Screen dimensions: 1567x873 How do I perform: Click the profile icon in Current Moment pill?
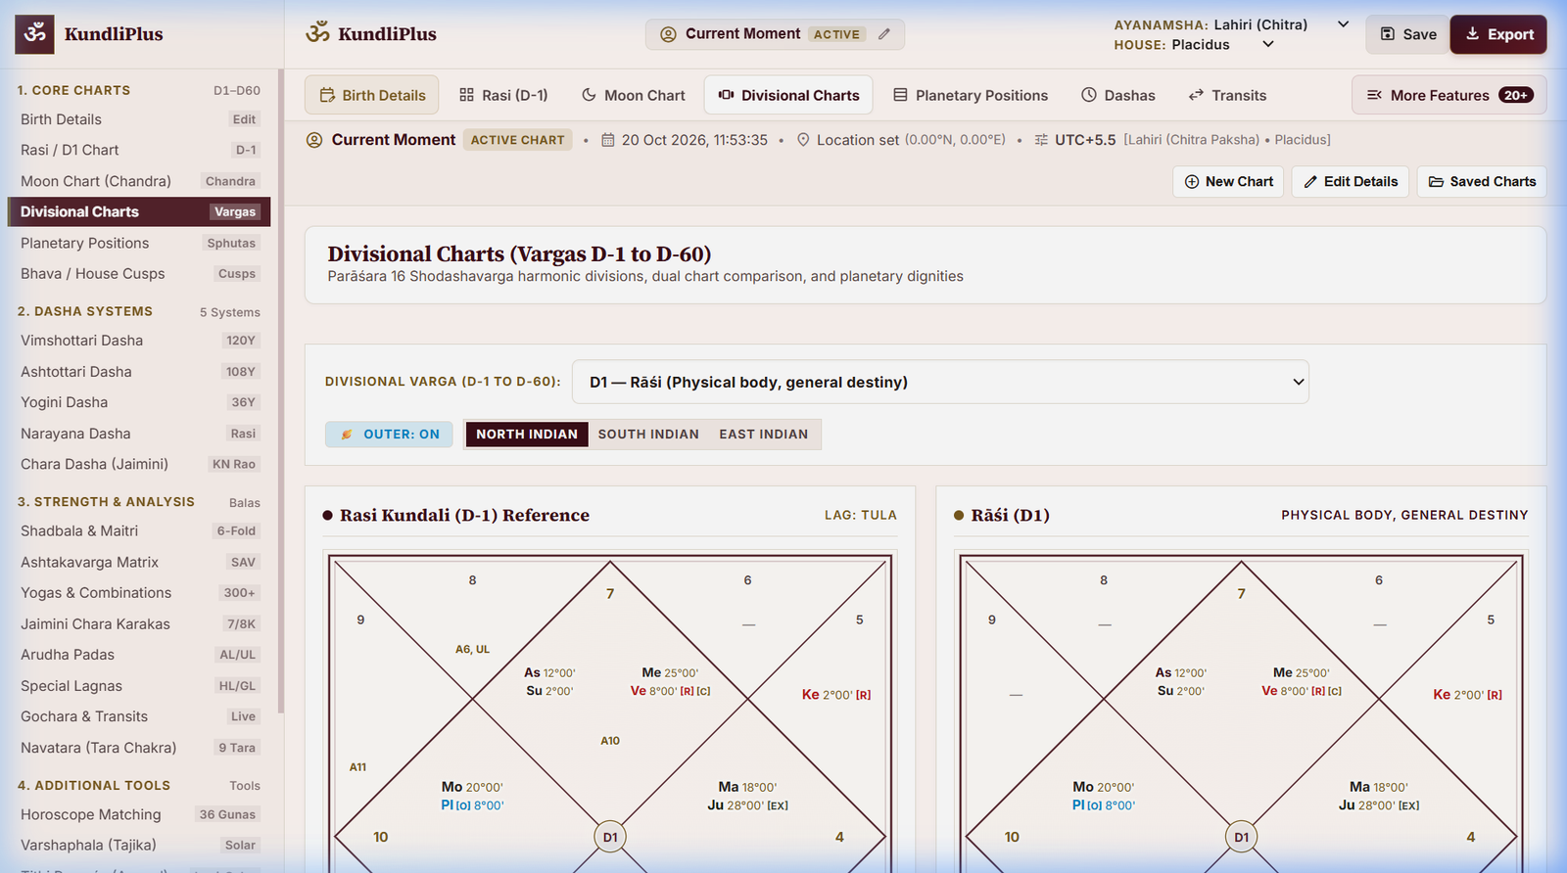(669, 34)
